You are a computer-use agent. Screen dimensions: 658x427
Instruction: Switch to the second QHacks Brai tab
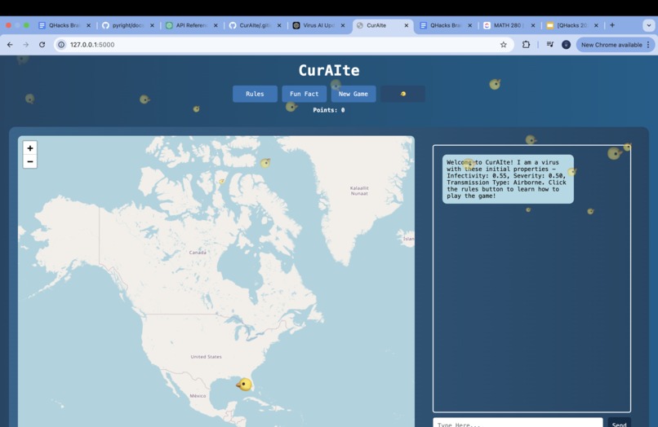tap(445, 25)
